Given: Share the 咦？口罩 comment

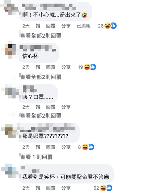Looking at the screenshot, I should [66, 107].
